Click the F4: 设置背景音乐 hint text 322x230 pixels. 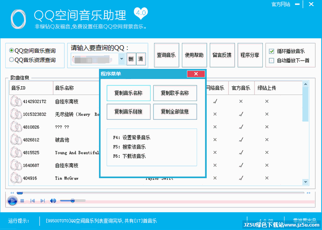[x=132, y=137]
